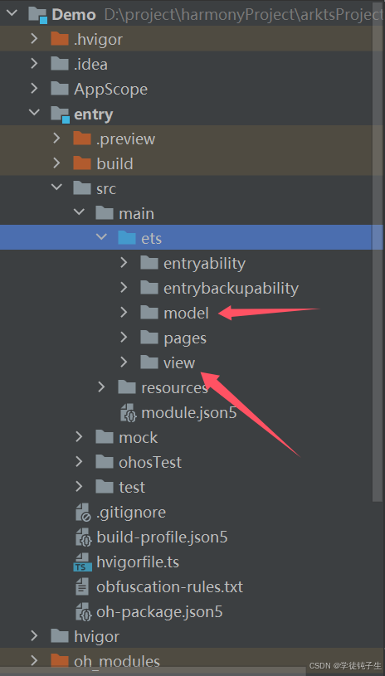Select the AppScope folder label

point(110,90)
